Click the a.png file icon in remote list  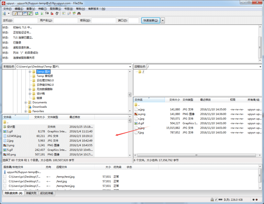136,114
